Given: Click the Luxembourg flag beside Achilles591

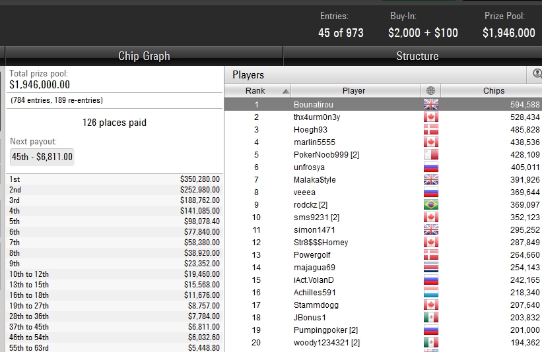Looking at the screenshot, I should 431,292.
